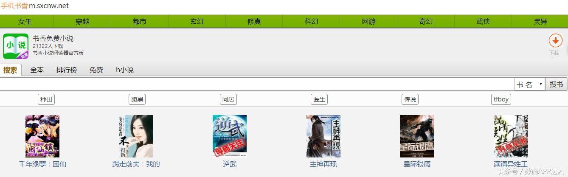Open the 千年缘孽：困仙 book cover
Viewport: 568px width, 177px height.
[42, 136]
